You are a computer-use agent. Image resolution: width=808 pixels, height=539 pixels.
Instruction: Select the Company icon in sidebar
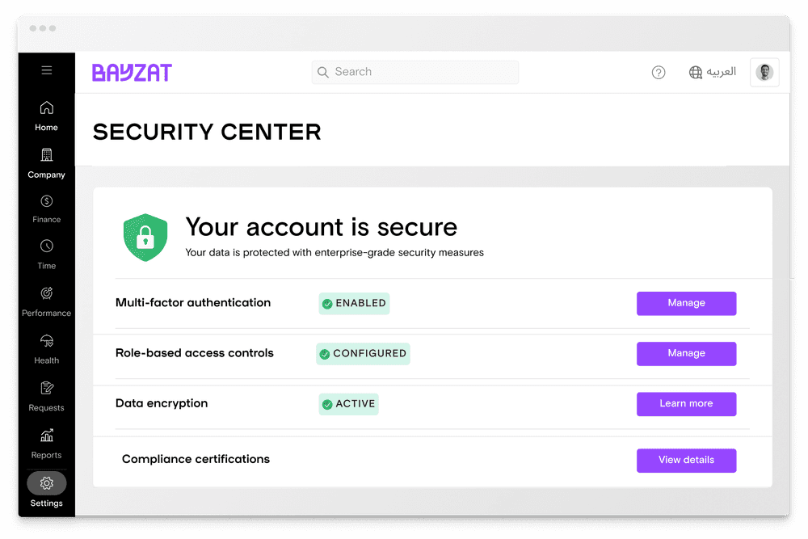(46, 162)
